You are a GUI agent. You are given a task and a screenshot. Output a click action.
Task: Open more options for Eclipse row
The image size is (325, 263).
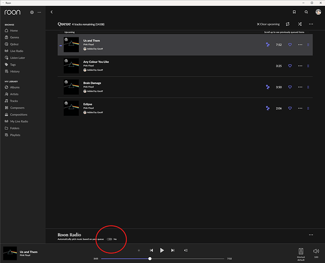point(300,108)
